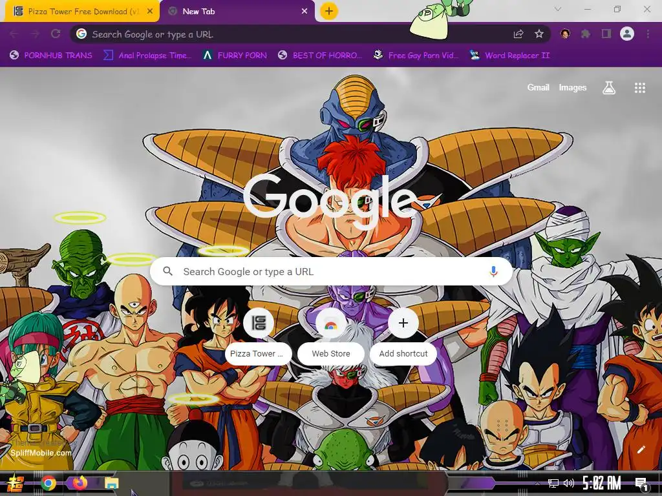The width and height of the screenshot is (662, 496).
Task: Minimize the Chrome window
Action: click(587, 9)
